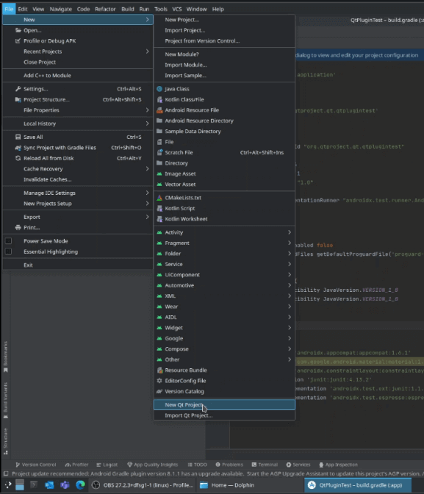Click the Android Resource File icon
The height and width of the screenshot is (494, 424).
click(x=159, y=110)
